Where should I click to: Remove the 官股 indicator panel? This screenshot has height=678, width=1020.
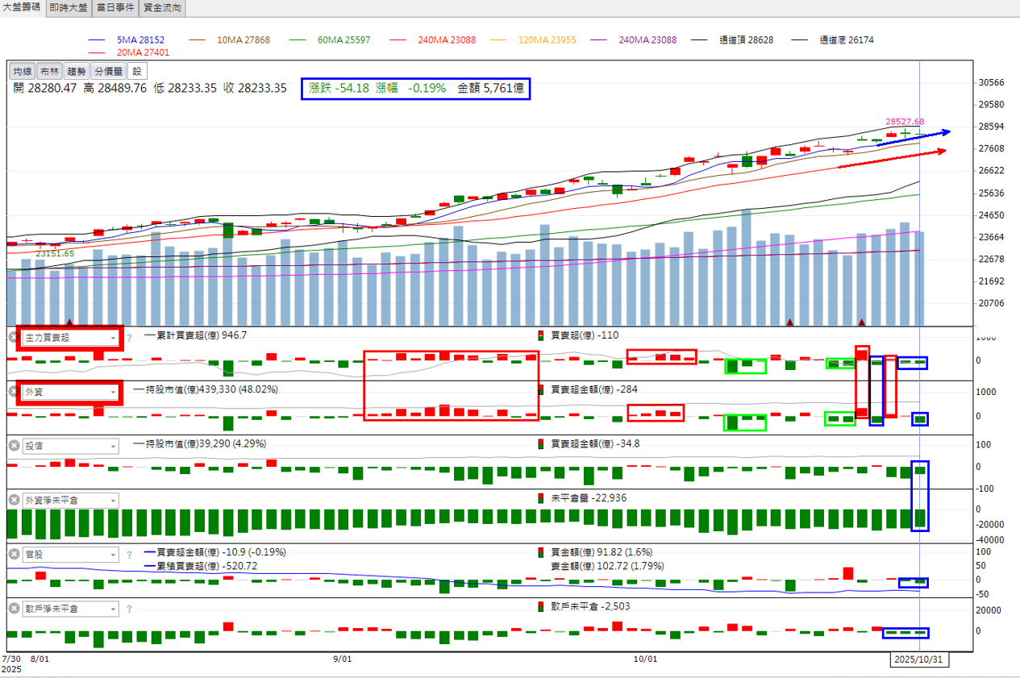point(13,555)
